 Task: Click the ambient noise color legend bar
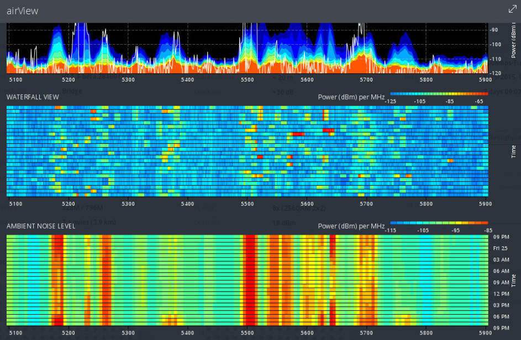click(x=439, y=223)
